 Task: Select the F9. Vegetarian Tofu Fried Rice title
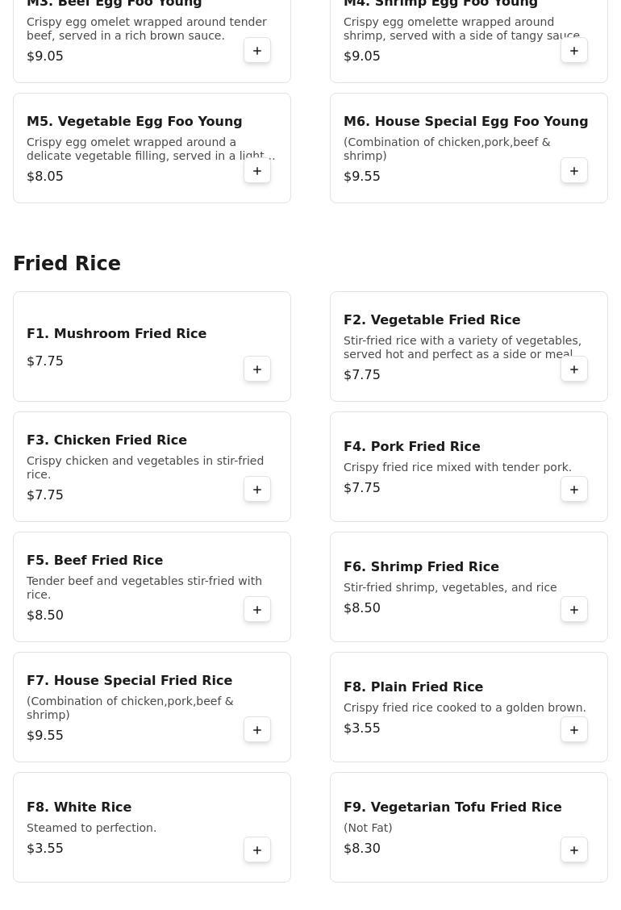coord(452,808)
